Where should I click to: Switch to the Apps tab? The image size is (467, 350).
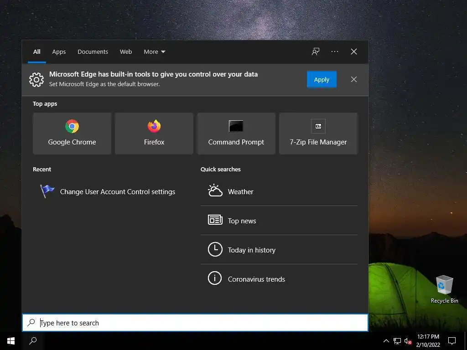point(59,52)
